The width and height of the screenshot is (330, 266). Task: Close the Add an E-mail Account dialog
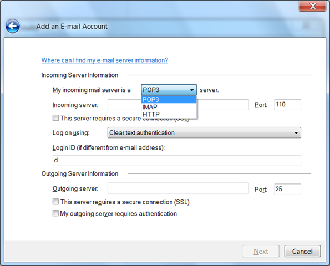point(312,6)
